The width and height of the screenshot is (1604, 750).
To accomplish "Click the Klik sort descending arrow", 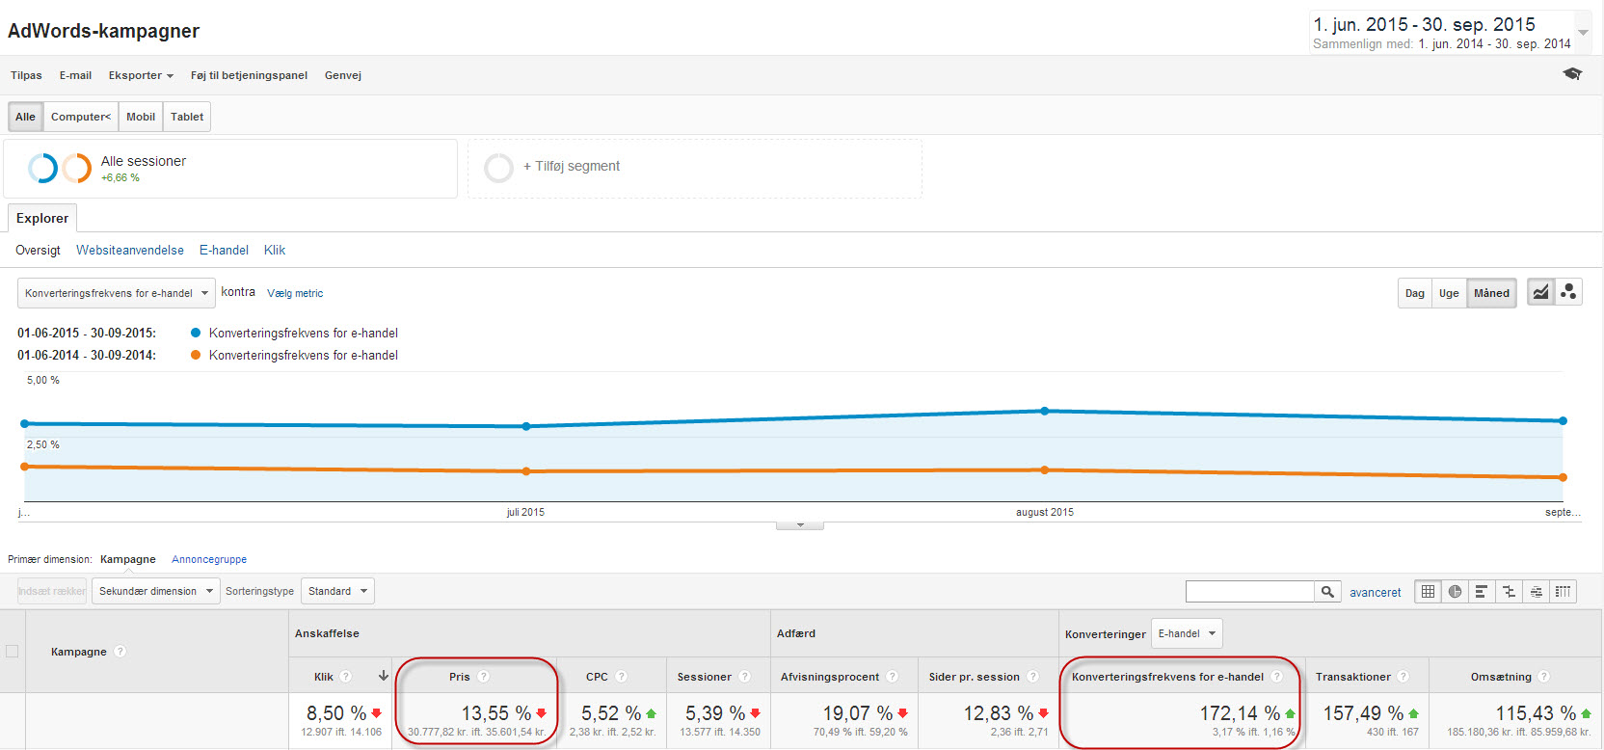I will coord(384,676).
